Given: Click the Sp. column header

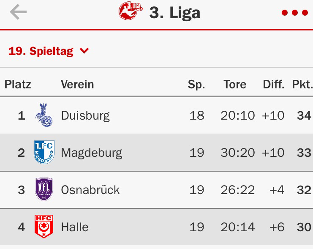Looking at the screenshot, I should (x=196, y=85).
